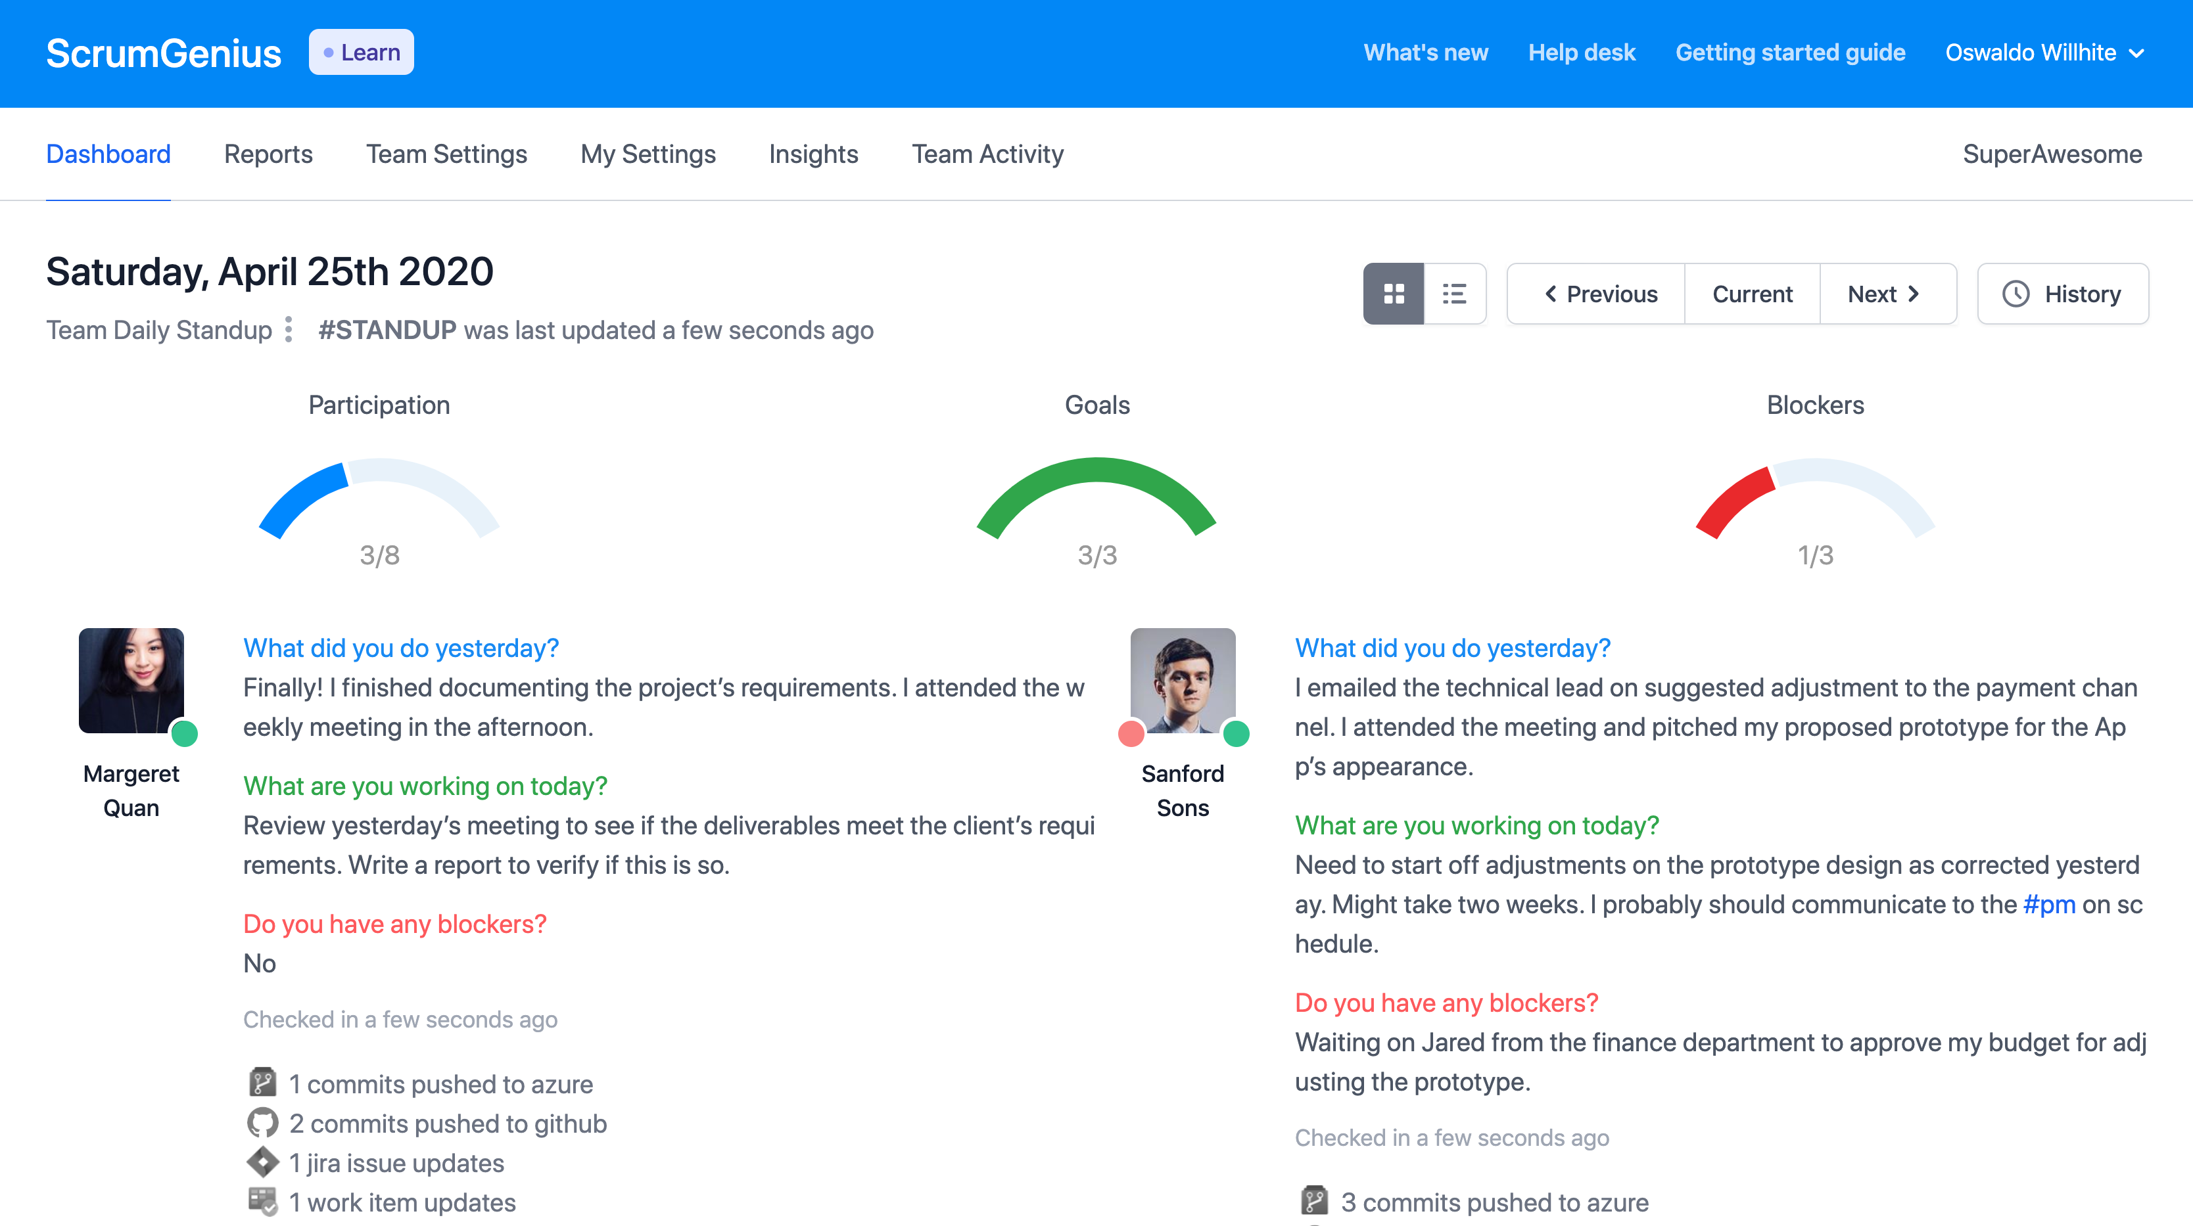Screen dimensions: 2193x1226
Task: Click the History clock icon
Action: (x=2016, y=294)
